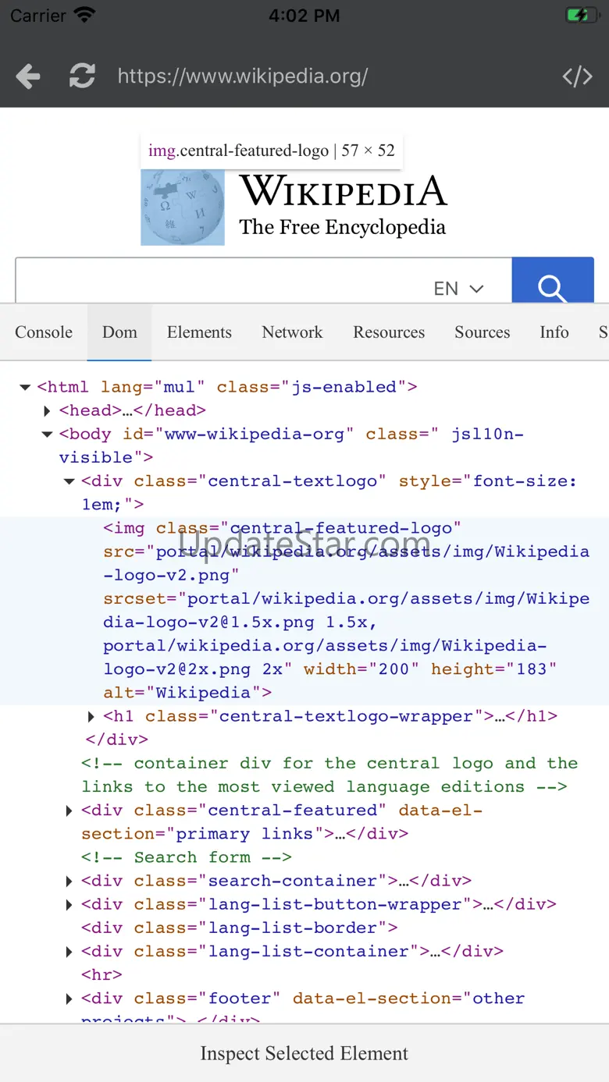Image resolution: width=609 pixels, height=1082 pixels.
Task: Collapse the central-textlogo div node
Action: 69,482
